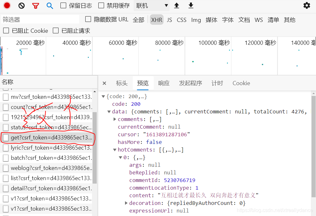Viewport: 316px width, 216px height.
Task: Open network settings gear
Action: 307,5
